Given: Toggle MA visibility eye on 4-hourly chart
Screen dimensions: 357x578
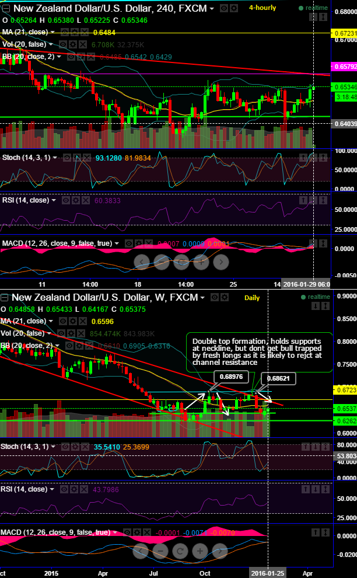Looking at the screenshot, I should tap(65, 32).
